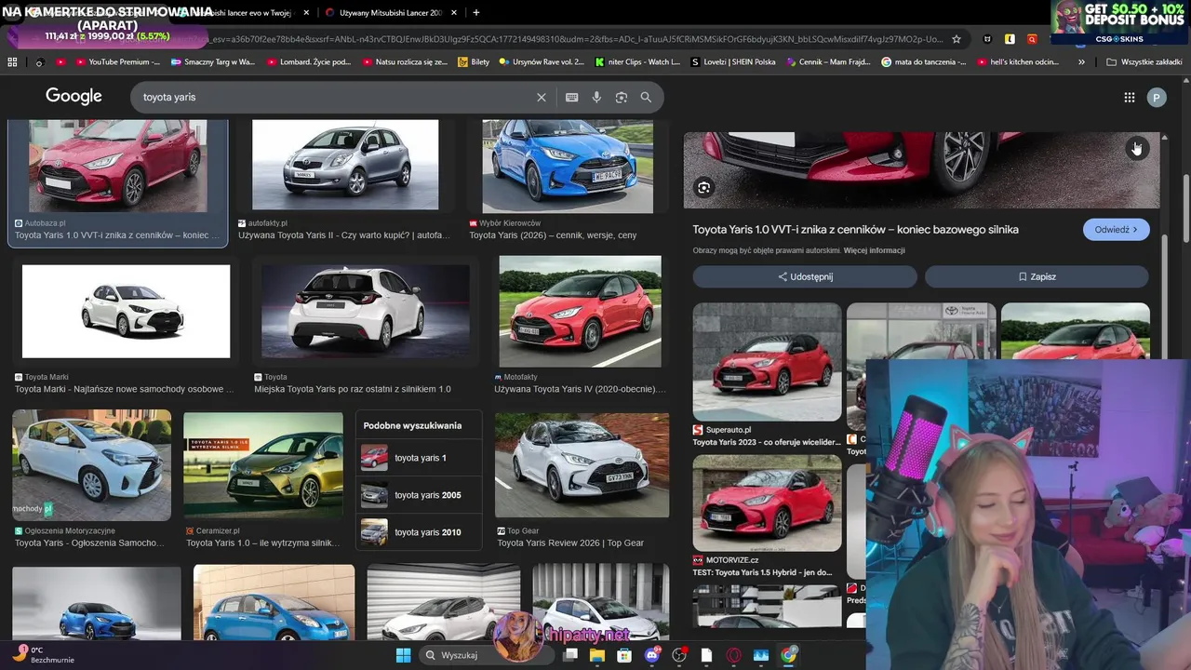Open a new browser tab

point(475,13)
